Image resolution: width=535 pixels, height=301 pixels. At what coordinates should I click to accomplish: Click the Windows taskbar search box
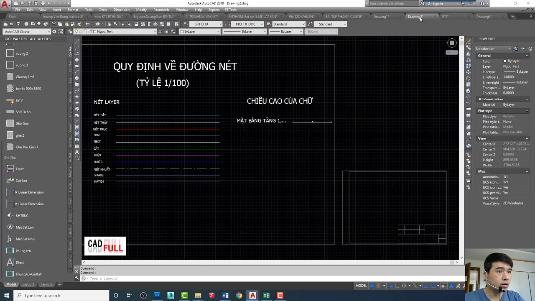pyautogui.click(x=61, y=296)
